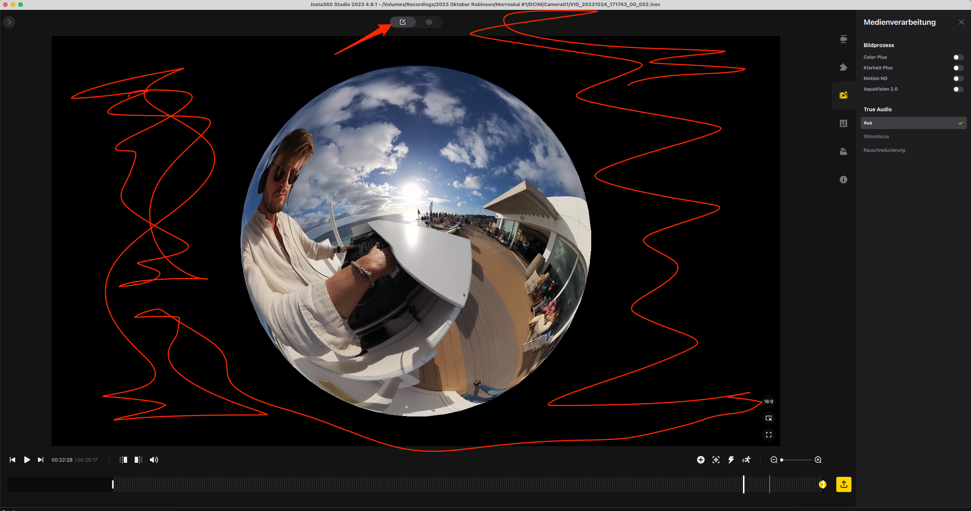Image resolution: width=971 pixels, height=511 pixels.
Task: Select the edit mode tab
Action: (403, 22)
